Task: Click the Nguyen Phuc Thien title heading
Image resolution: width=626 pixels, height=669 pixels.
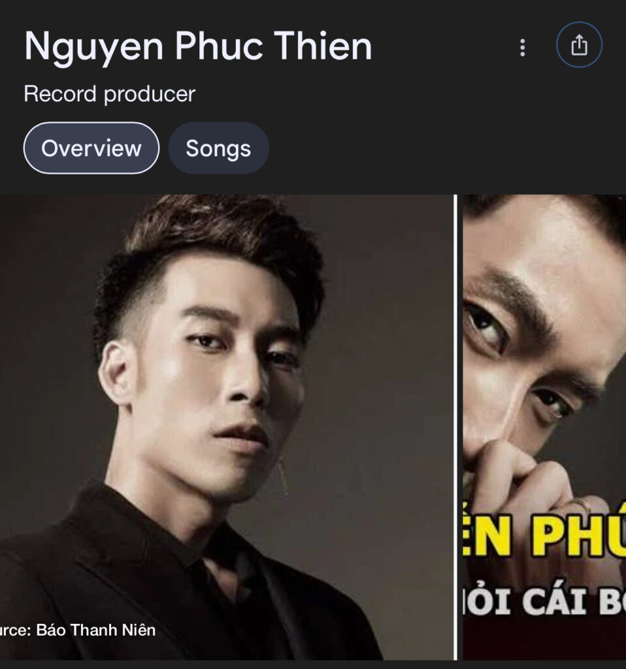Action: [x=198, y=47]
